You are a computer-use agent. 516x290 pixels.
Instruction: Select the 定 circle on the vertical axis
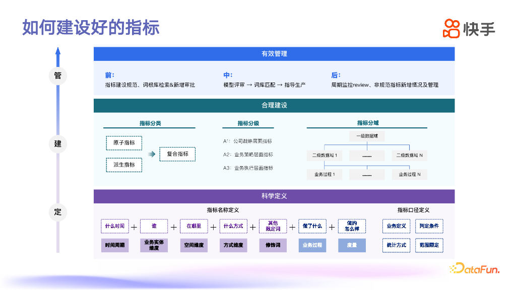58,212
